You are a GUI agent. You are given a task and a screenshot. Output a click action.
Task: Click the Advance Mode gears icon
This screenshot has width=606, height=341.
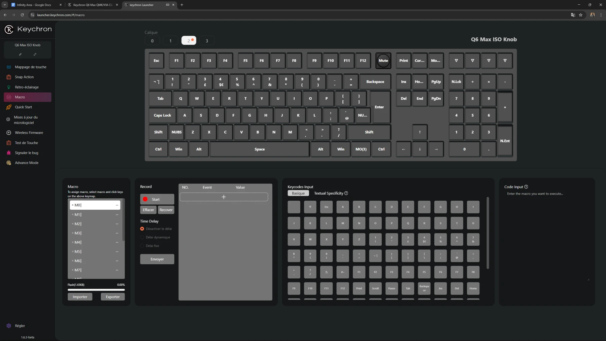pyautogui.click(x=9, y=163)
